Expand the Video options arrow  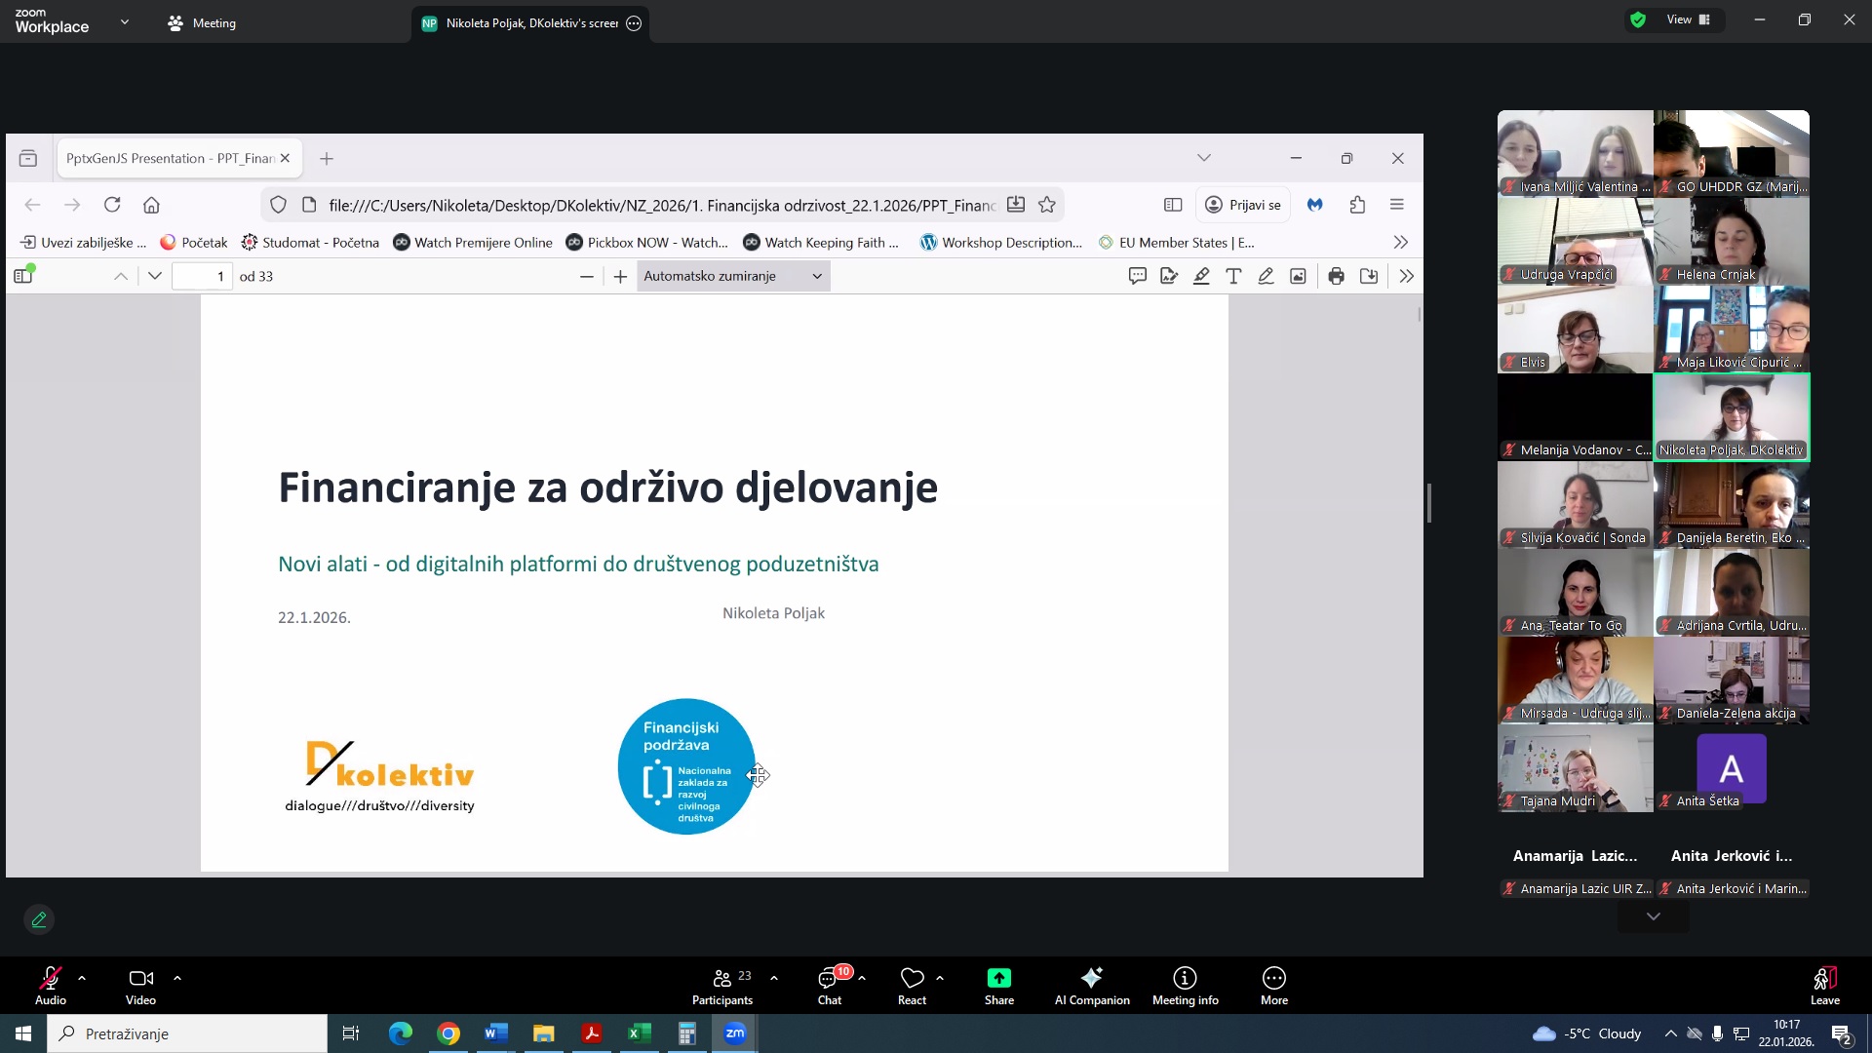point(177,977)
